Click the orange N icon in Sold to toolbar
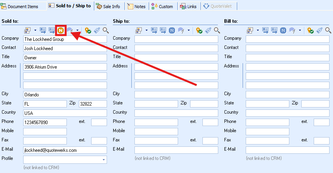Viewport: 333px width, 173px height. (61, 30)
